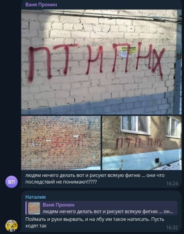Open the purple ВП avatar profile
Image resolution: width=184 pixels, height=234 pixels.
(x=12, y=182)
